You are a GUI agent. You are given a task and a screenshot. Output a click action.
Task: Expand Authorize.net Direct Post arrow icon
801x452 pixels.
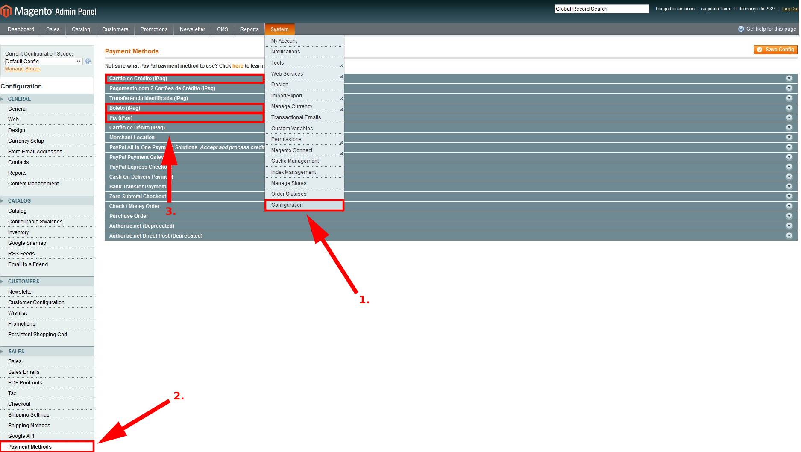[x=789, y=236]
